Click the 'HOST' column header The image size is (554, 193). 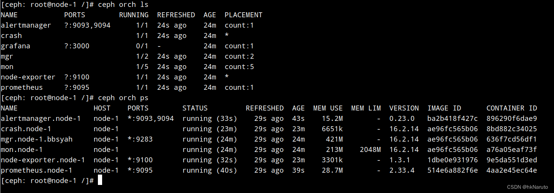tap(102, 108)
